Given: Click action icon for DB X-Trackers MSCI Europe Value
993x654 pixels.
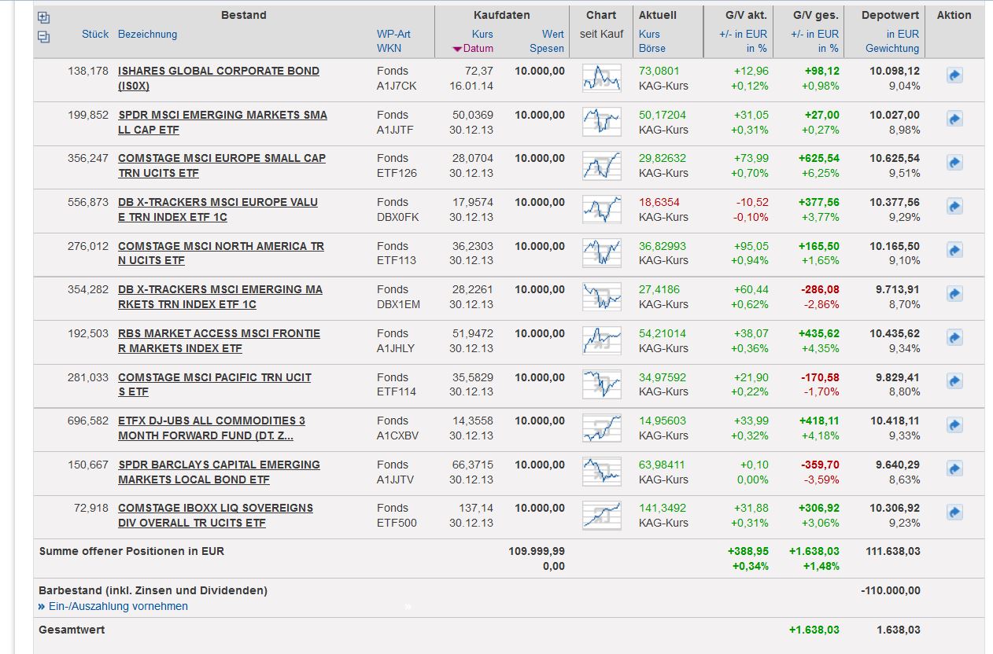Looking at the screenshot, I should [954, 207].
